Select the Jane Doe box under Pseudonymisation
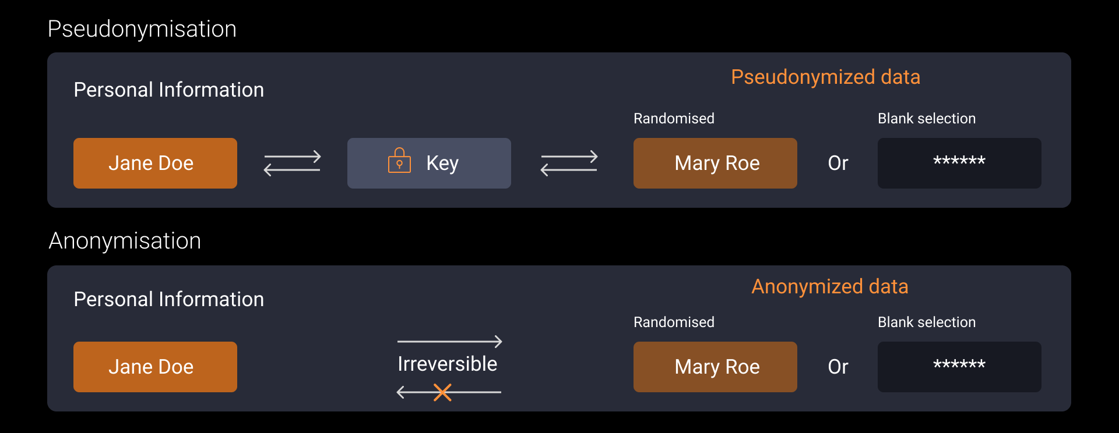Image resolution: width=1119 pixels, height=433 pixels. [155, 163]
